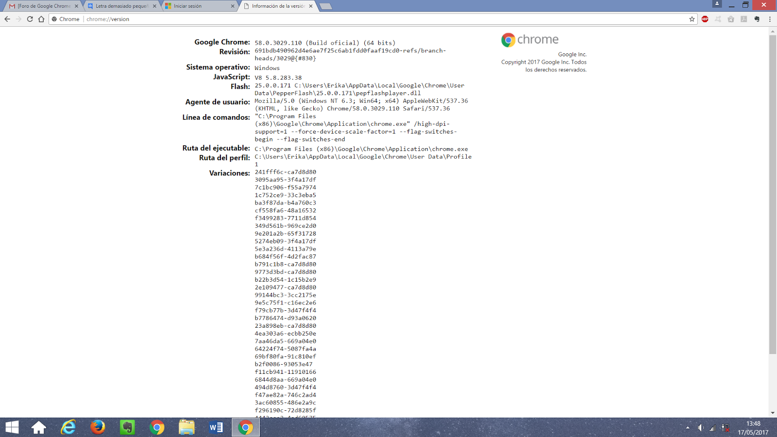Viewport: 777px width, 437px height.
Task: Click the Windows operating system value
Action: (267, 68)
